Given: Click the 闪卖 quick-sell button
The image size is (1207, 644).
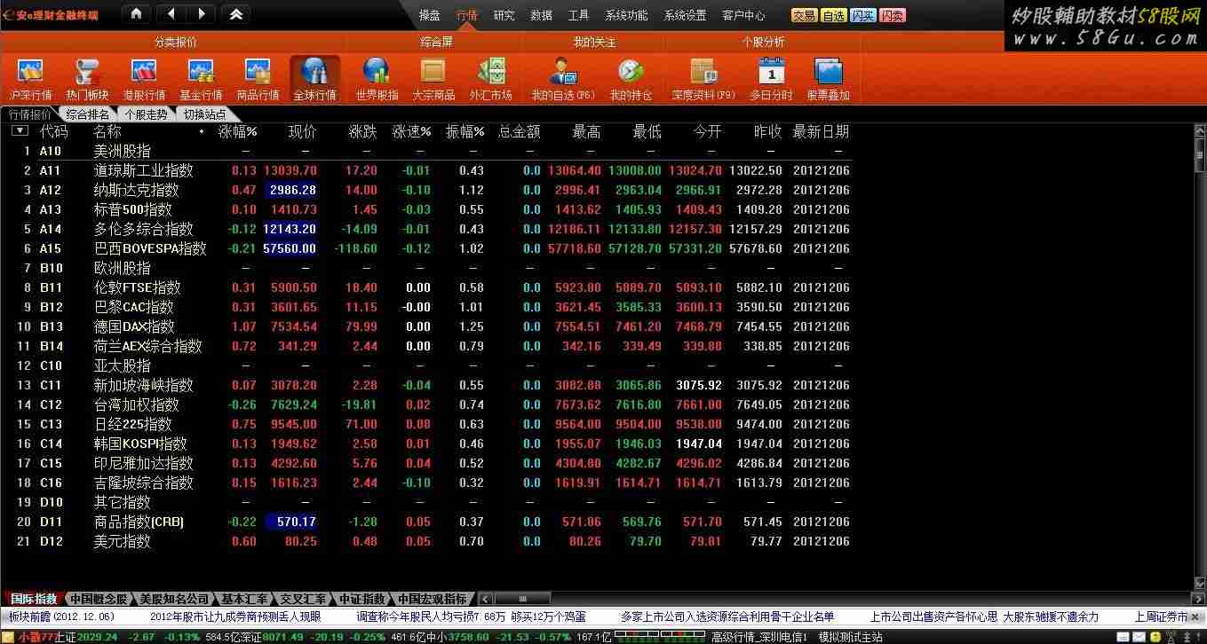Looking at the screenshot, I should (x=893, y=16).
